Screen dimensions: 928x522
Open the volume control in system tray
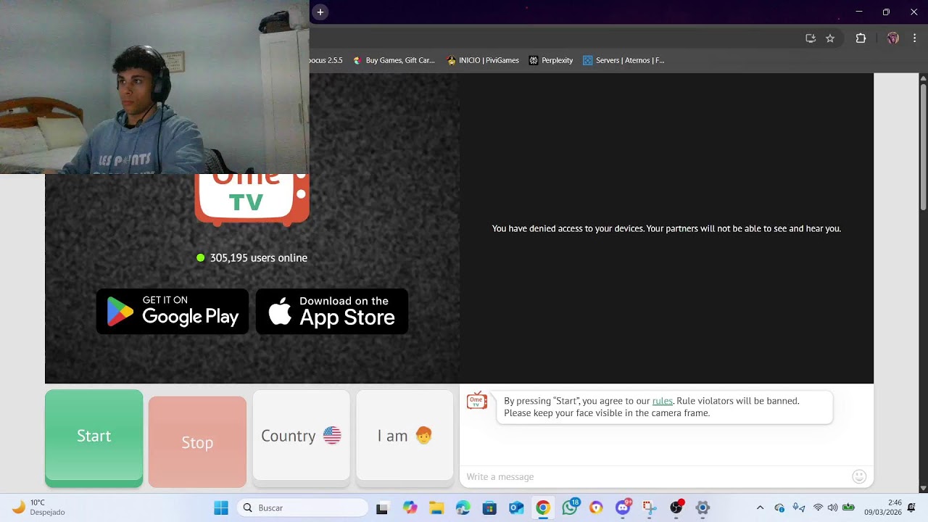832,507
